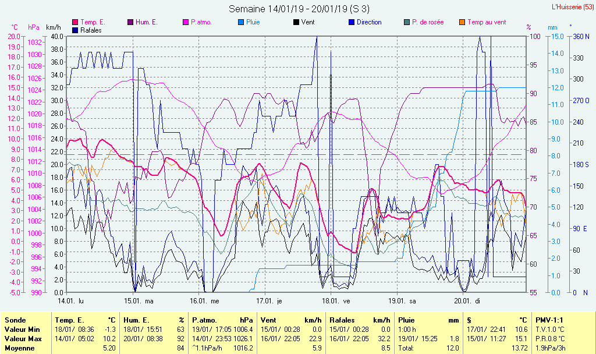The image size is (596, 354).
Task: Click the mean pressure value '1016.2'
Action: [x=243, y=348]
